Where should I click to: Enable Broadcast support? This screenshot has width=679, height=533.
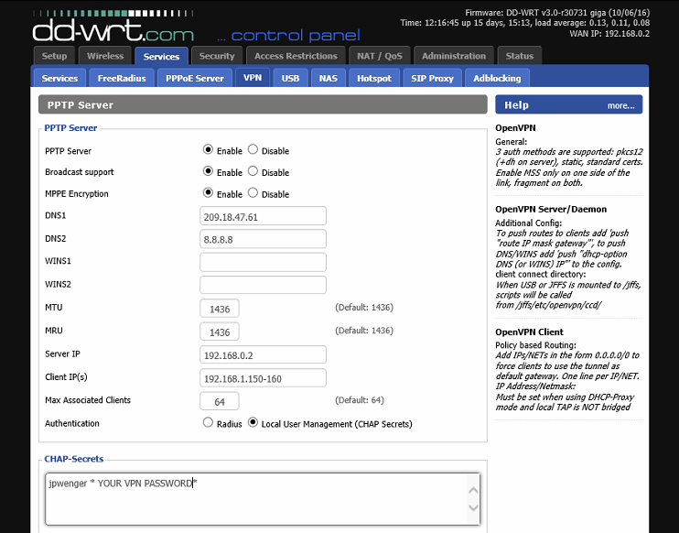[208, 171]
